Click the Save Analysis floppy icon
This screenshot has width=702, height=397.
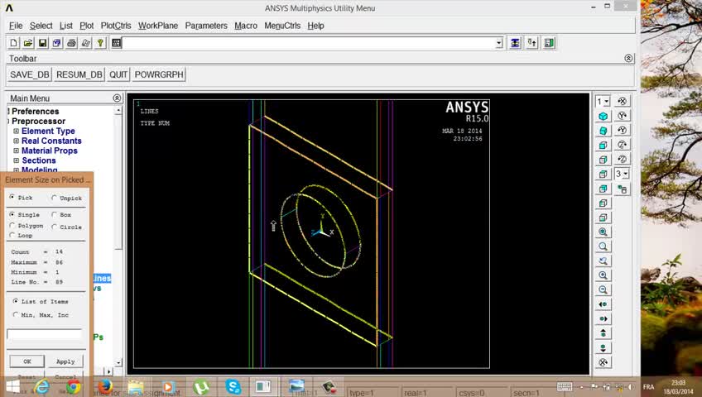(x=42, y=43)
